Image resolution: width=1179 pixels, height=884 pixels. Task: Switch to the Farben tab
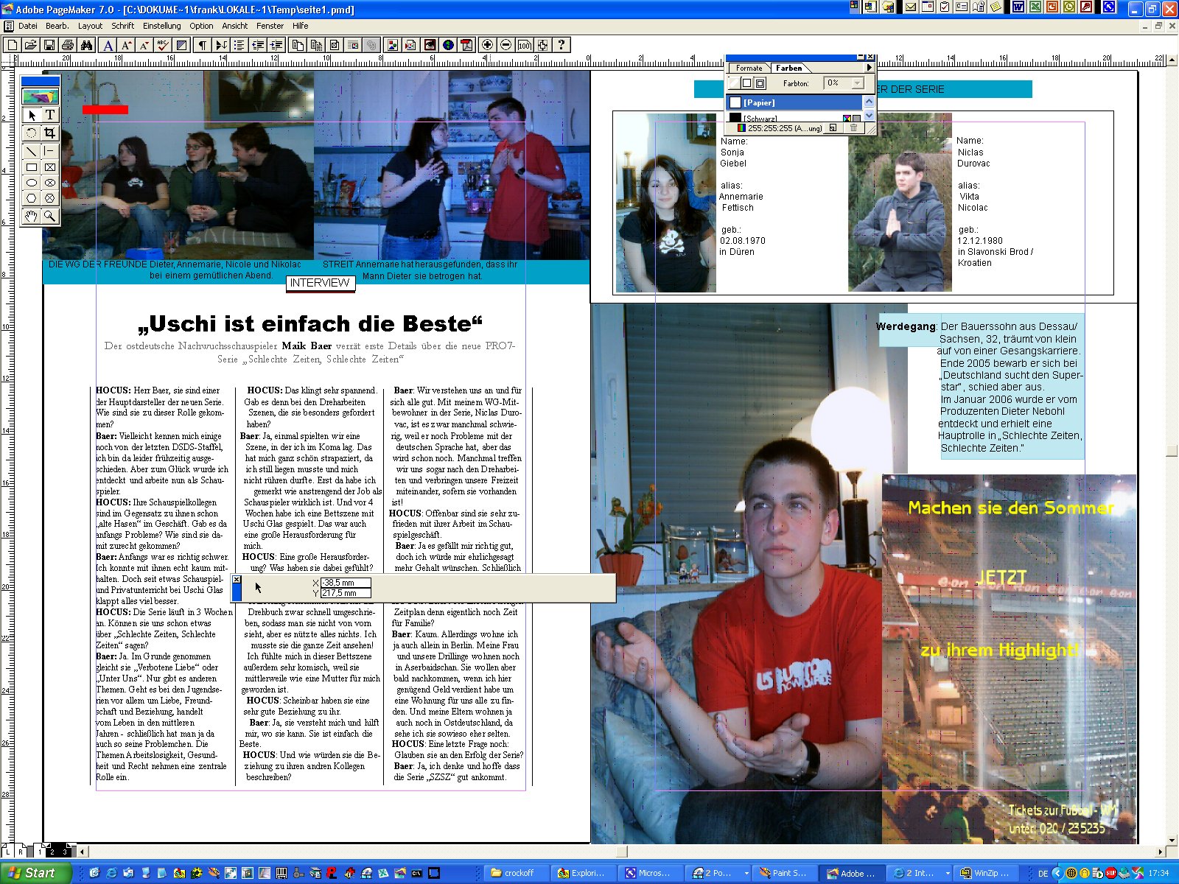pos(788,68)
